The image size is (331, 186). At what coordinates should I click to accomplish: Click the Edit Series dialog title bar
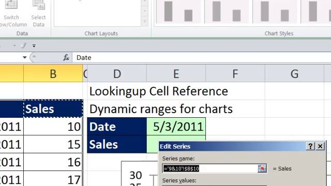[232, 146]
